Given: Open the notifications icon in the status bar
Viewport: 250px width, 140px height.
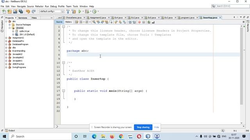Looking at the screenshot, I should pos(223,131).
